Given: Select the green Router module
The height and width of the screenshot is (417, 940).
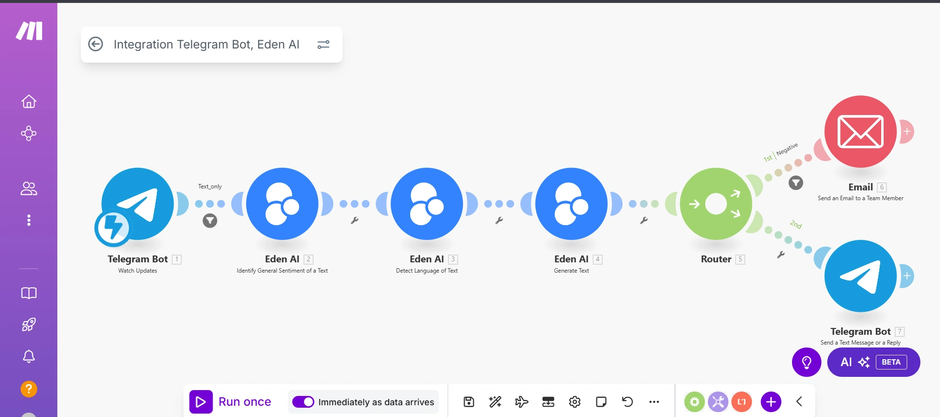Looking at the screenshot, I should point(716,204).
